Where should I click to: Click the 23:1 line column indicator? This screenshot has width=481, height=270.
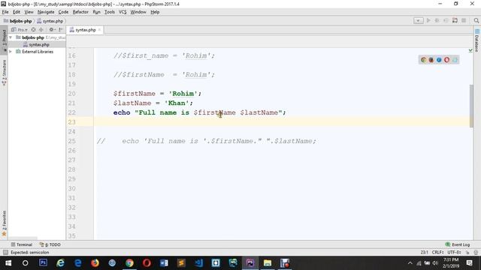424,252
